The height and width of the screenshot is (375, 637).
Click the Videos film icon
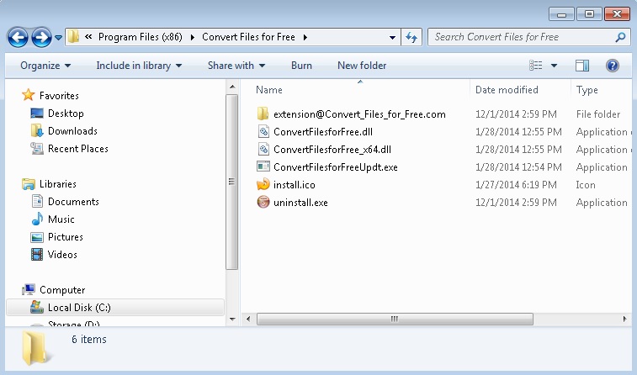[x=37, y=255]
